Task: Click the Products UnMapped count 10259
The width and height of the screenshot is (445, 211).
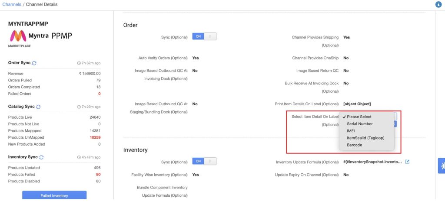Action: tap(95, 137)
